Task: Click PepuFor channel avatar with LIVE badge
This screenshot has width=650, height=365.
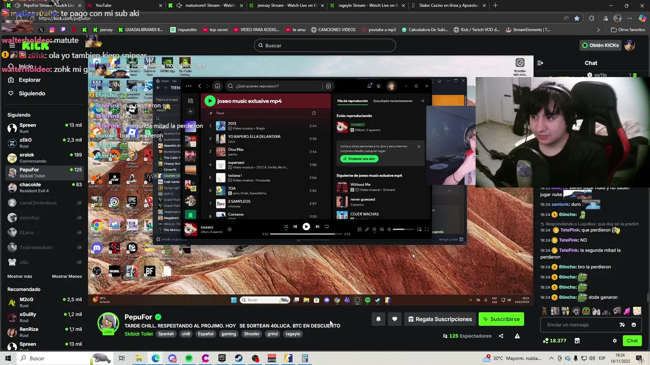Action: point(108,324)
